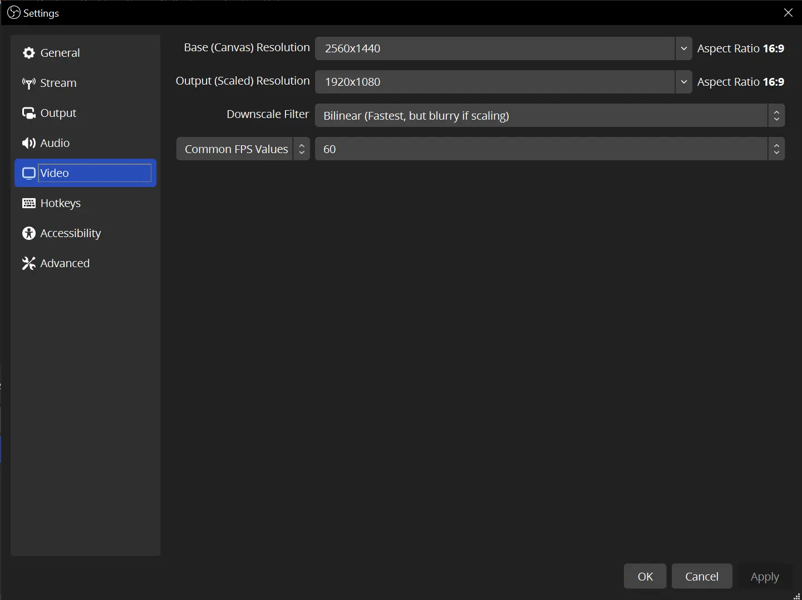This screenshot has height=600, width=802.
Task: Click the 1920x1080 output resolution field
Action: [495, 82]
